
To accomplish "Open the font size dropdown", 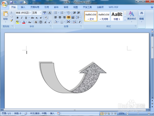I will (x=40, y=13).
